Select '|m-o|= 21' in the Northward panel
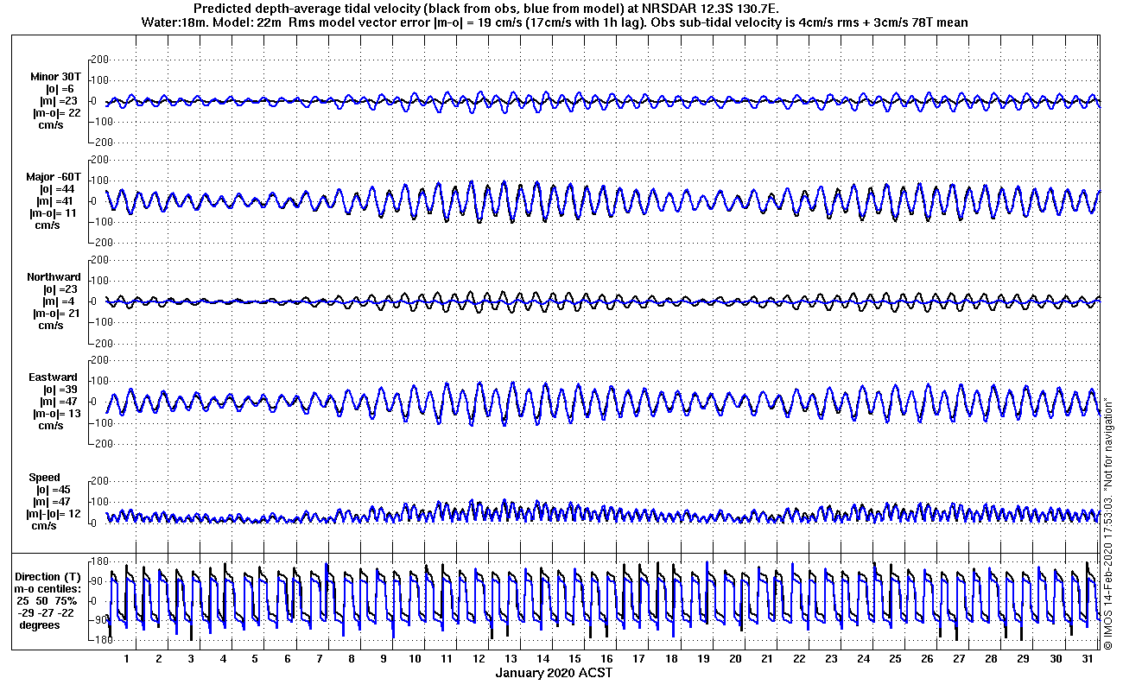 pos(55,314)
